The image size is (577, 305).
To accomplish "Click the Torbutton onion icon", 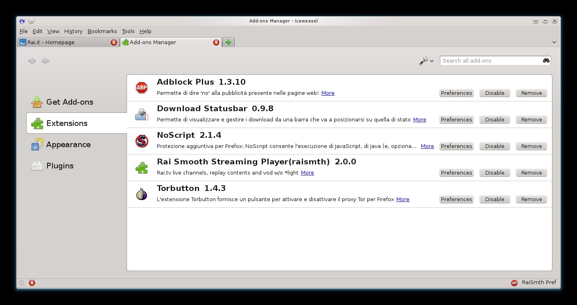I will pyautogui.click(x=142, y=194).
